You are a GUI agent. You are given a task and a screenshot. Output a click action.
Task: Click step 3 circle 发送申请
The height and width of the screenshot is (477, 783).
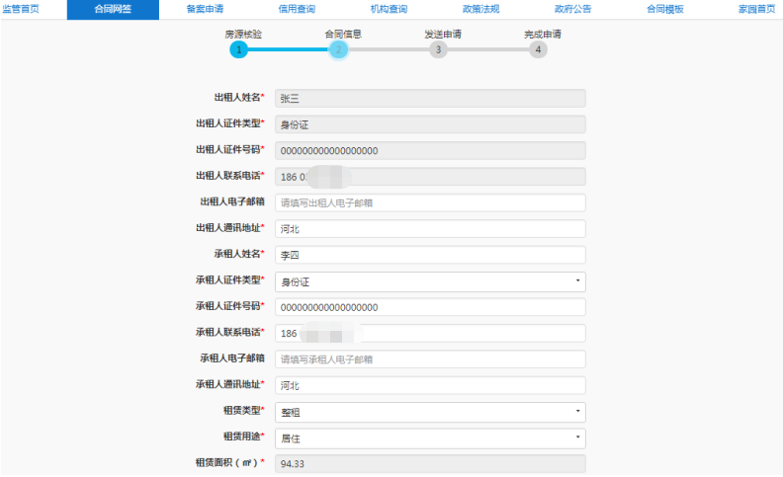(438, 49)
